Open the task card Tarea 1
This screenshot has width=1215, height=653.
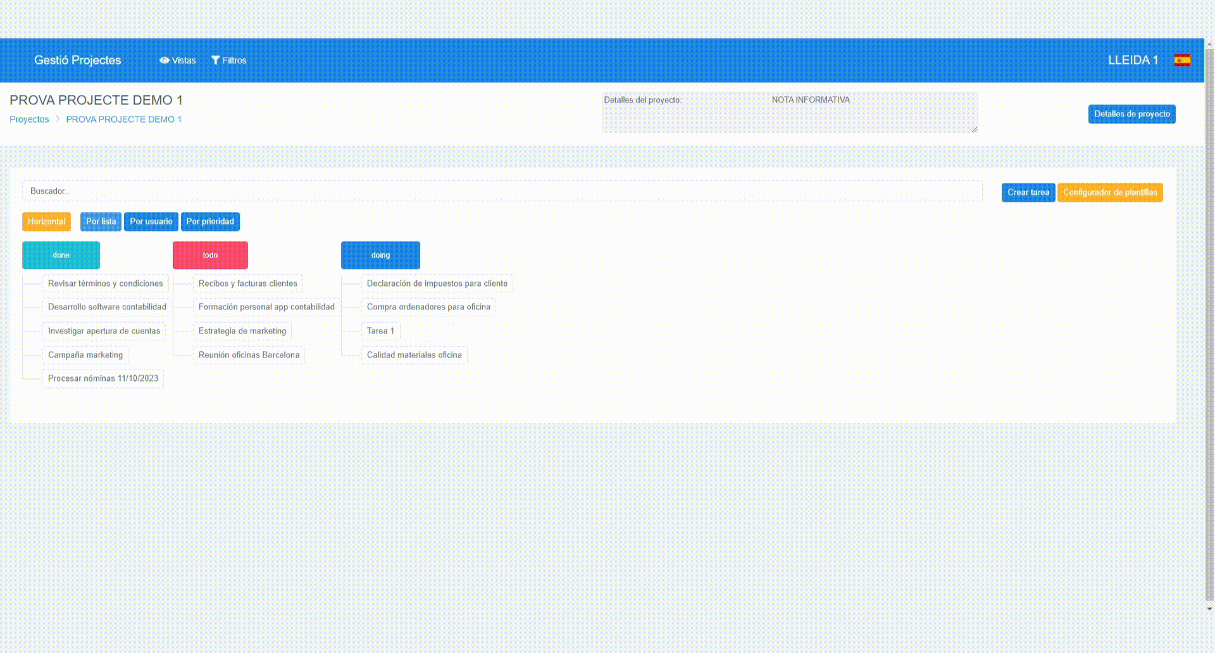[380, 331]
